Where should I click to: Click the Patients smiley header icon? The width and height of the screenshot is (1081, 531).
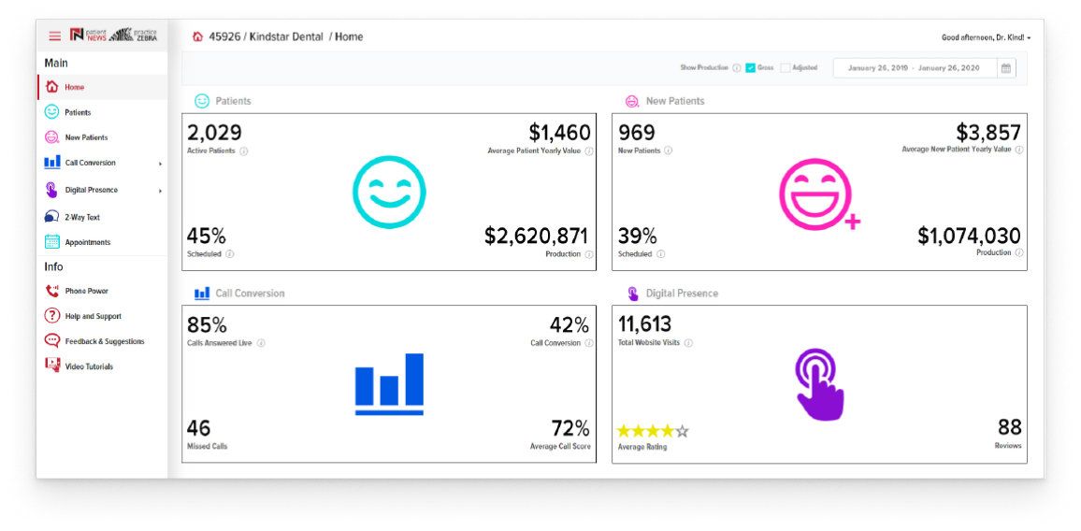click(201, 101)
